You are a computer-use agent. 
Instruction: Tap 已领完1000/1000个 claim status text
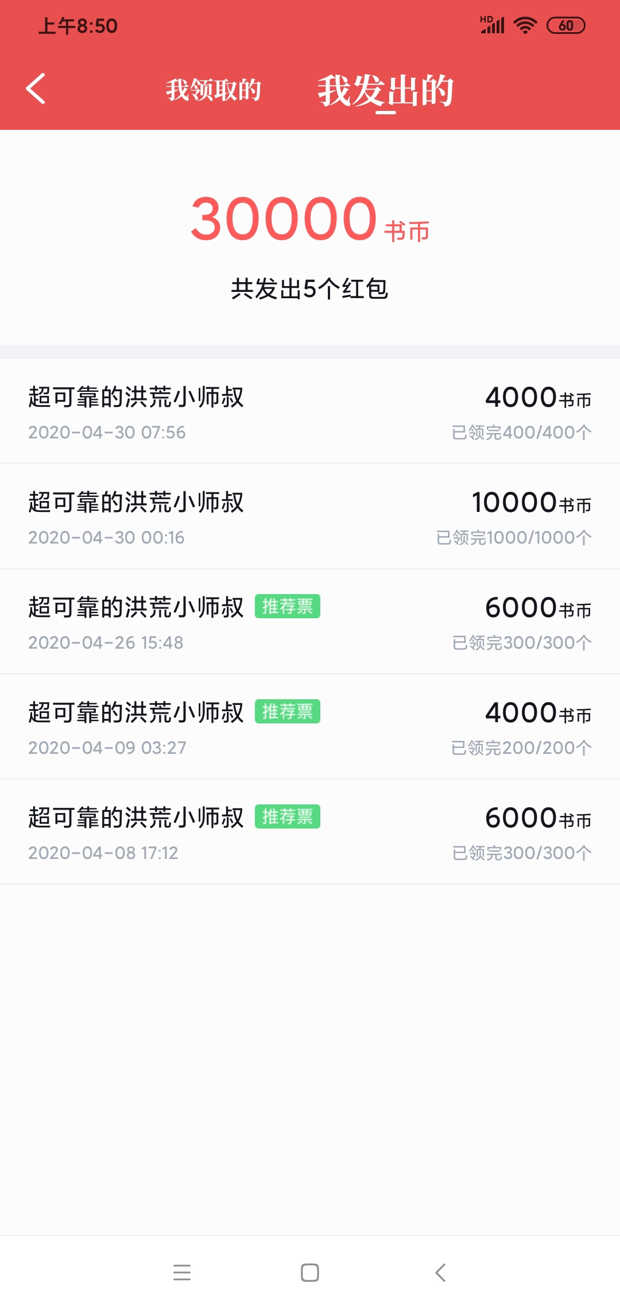(514, 538)
